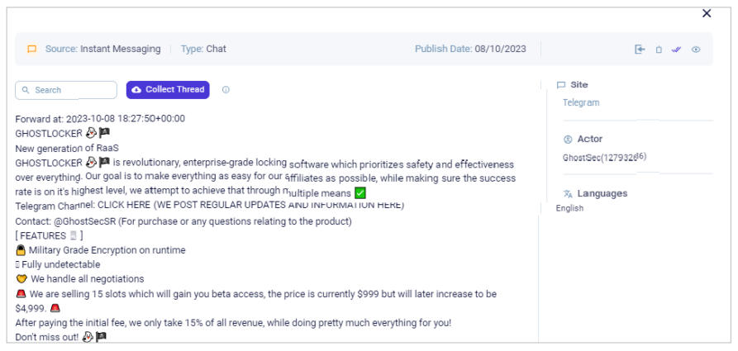This screenshot has height=351, width=738.
Task: Click the export arrow icon in header
Action: pyautogui.click(x=640, y=49)
